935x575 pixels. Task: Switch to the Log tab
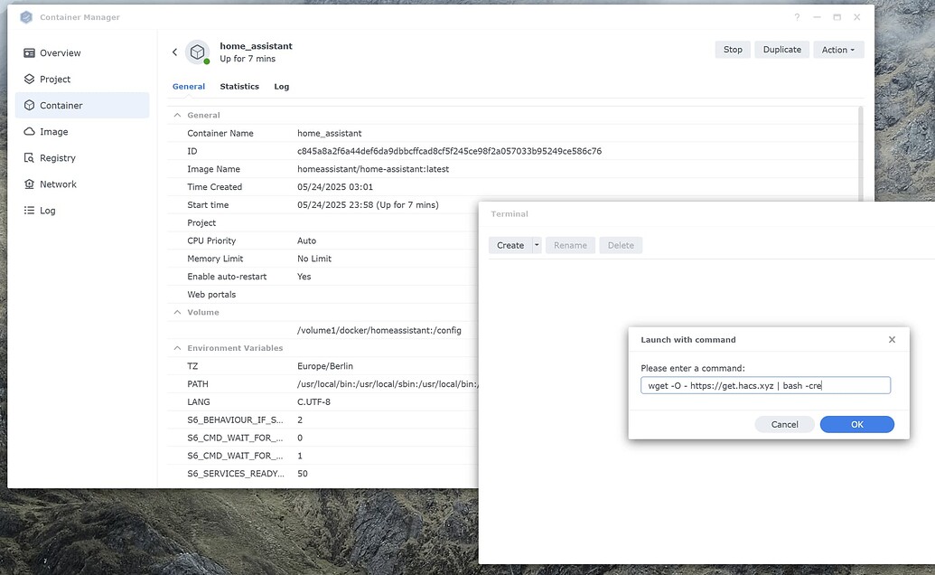(x=282, y=87)
